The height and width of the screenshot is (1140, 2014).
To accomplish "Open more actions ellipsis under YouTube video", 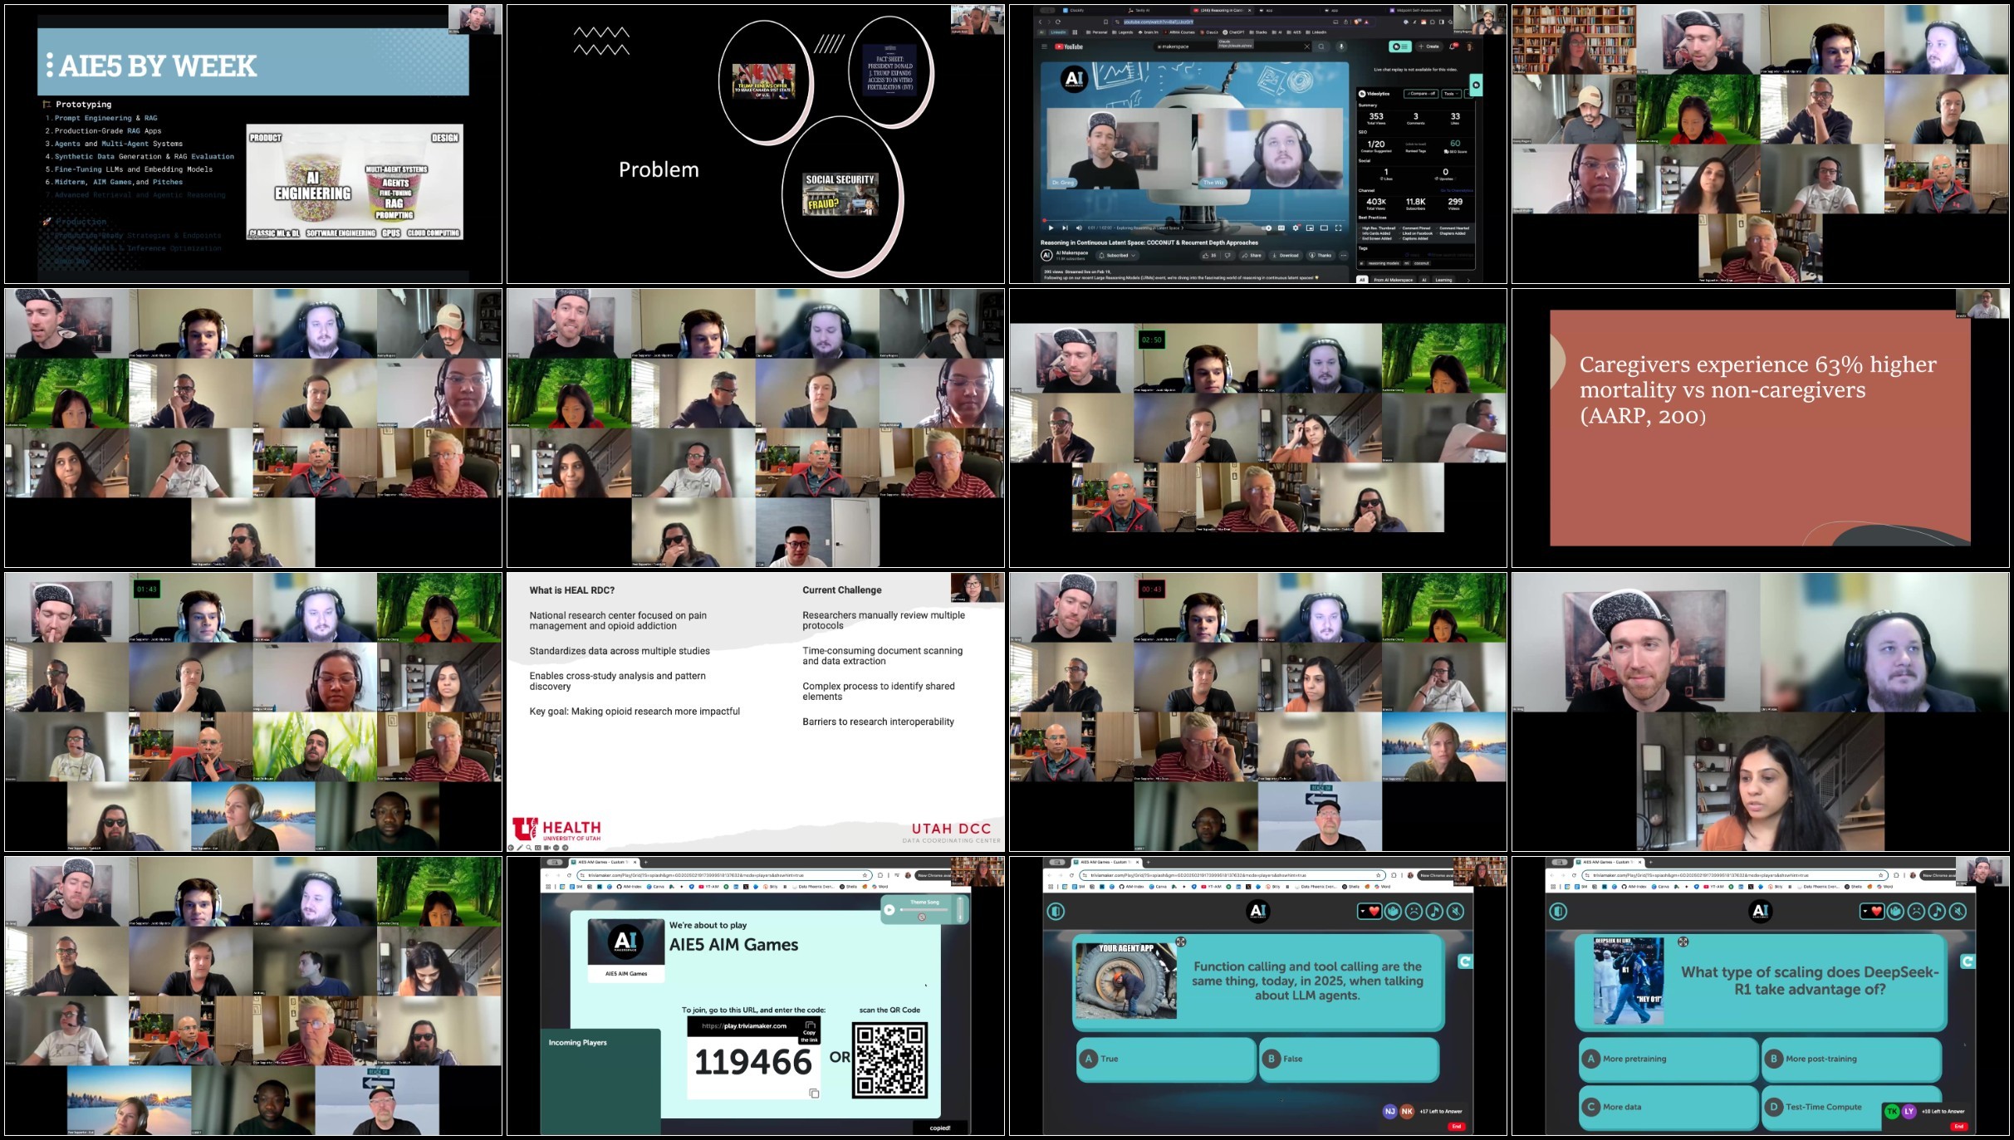I will point(1344,256).
